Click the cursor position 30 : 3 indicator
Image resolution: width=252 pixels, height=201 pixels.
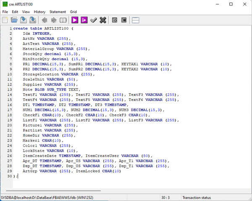(165, 198)
